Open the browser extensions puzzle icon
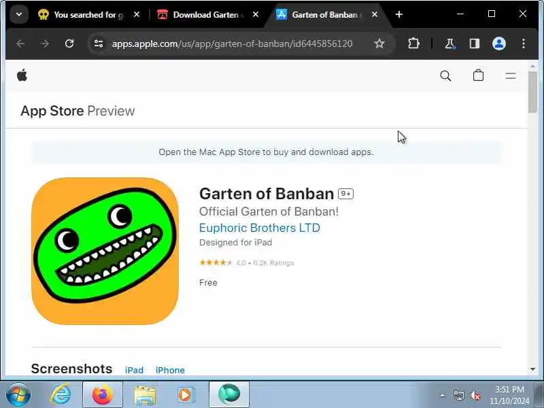The width and height of the screenshot is (544, 408). coord(413,44)
